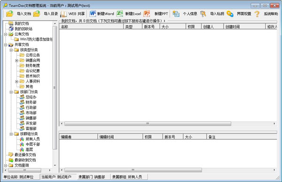Click status bar 单位名称: 测试单位

18,177
